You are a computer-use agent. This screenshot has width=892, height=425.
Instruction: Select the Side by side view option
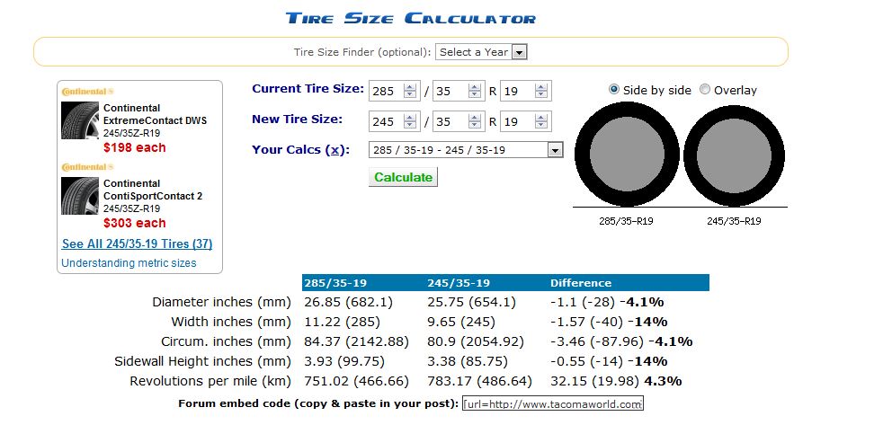614,90
